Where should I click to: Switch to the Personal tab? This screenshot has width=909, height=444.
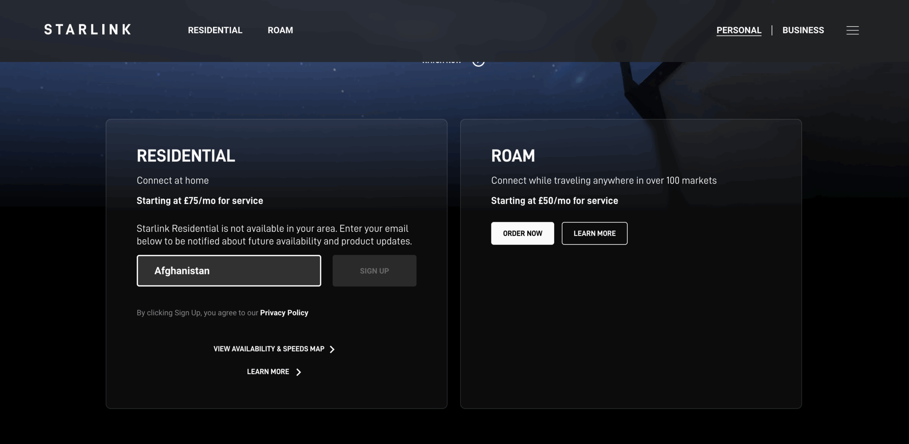pyautogui.click(x=739, y=30)
